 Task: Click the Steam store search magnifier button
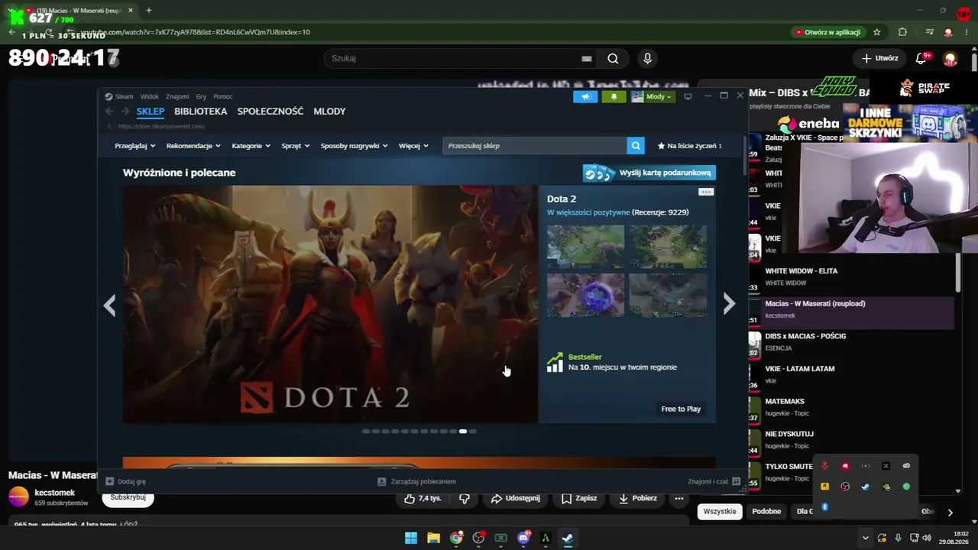tap(636, 146)
